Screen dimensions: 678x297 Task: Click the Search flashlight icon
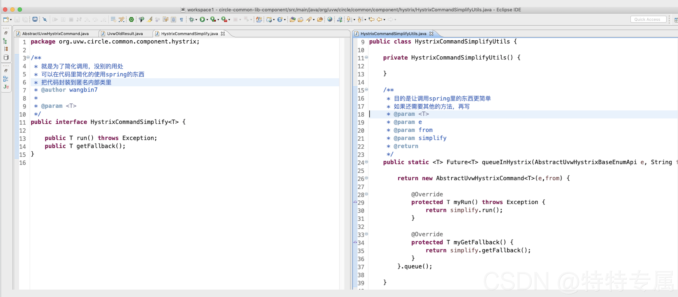(x=309, y=20)
